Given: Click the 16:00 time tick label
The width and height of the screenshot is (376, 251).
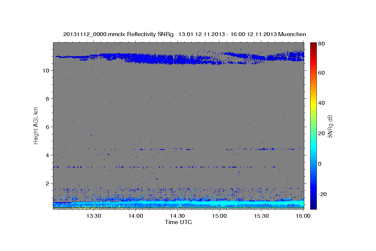Looking at the screenshot, I should tap(303, 216).
